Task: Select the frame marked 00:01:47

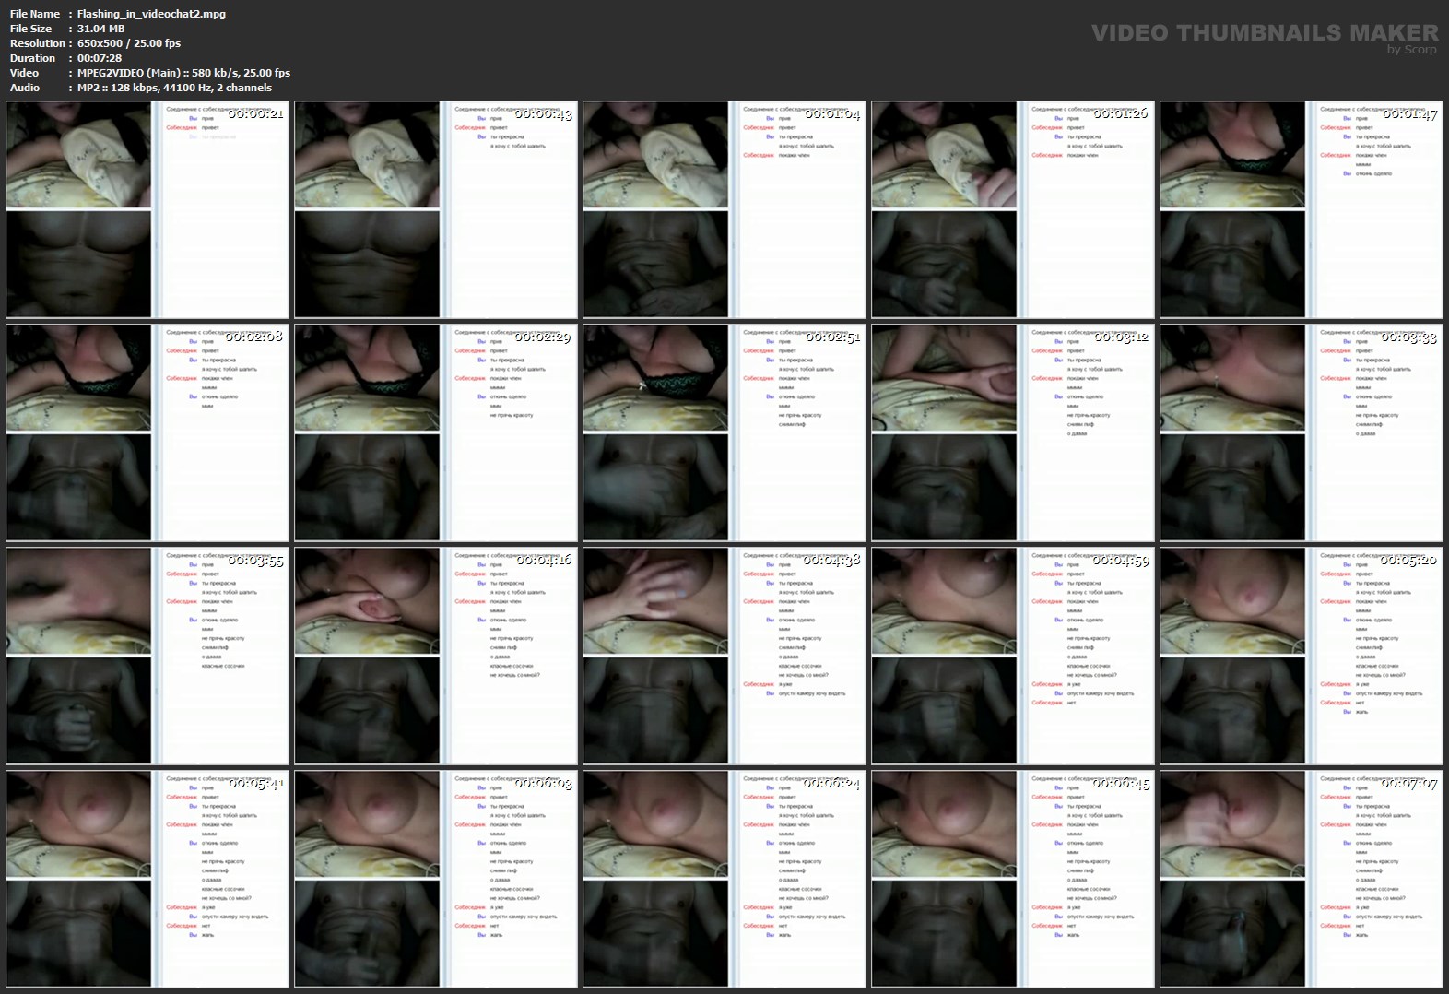Action: click(1302, 209)
